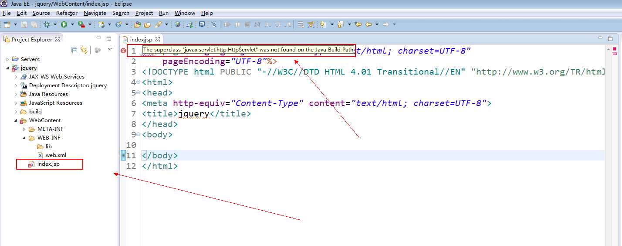The width and height of the screenshot is (622, 246).
Task: Toggle the Skip All Breakpoints icon
Action: click(x=214, y=24)
